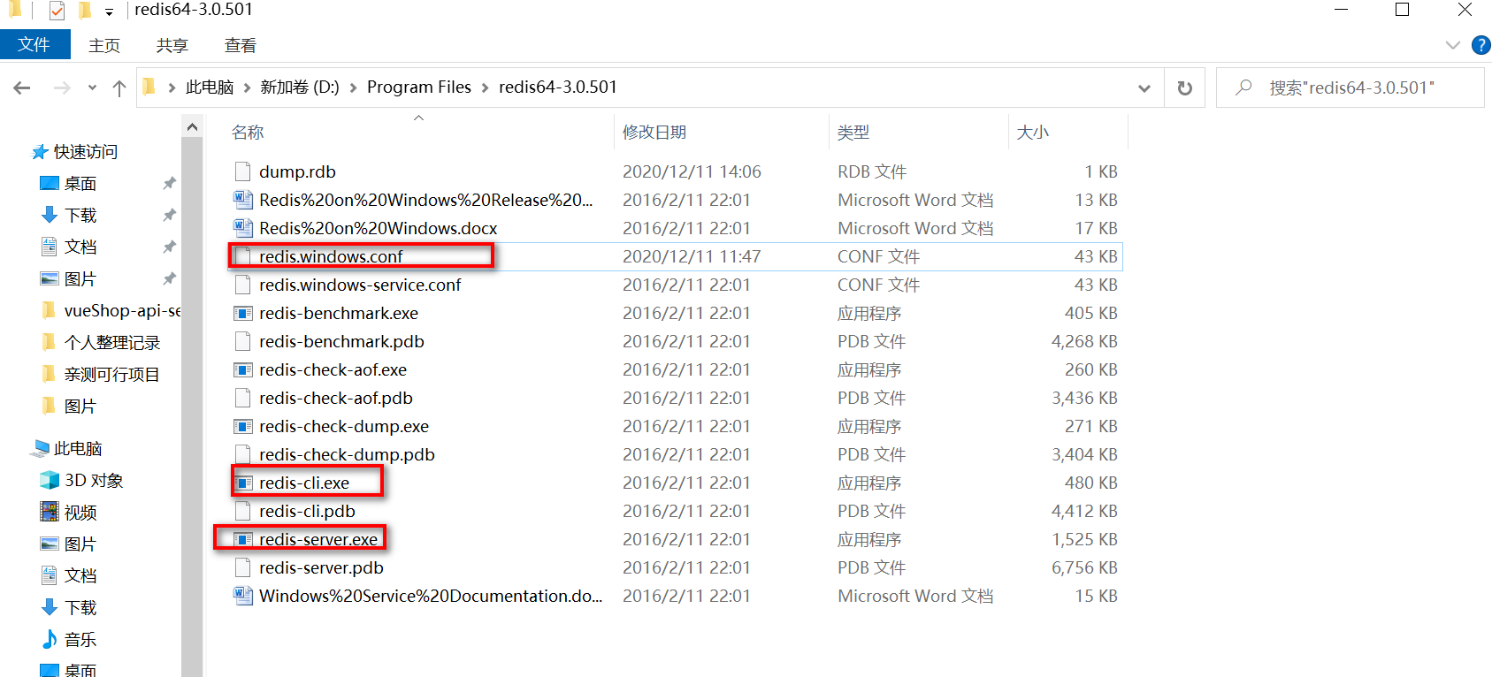Image resolution: width=1492 pixels, height=677 pixels.
Task: Open pinned 下载 under quick access
Action: (x=80, y=216)
